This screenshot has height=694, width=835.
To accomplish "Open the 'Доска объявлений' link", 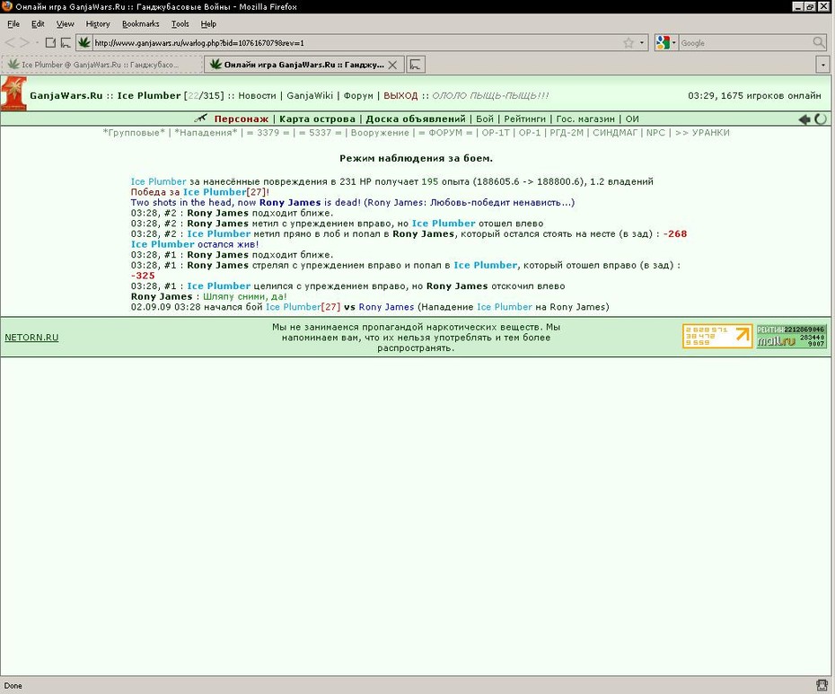I will coord(416,119).
